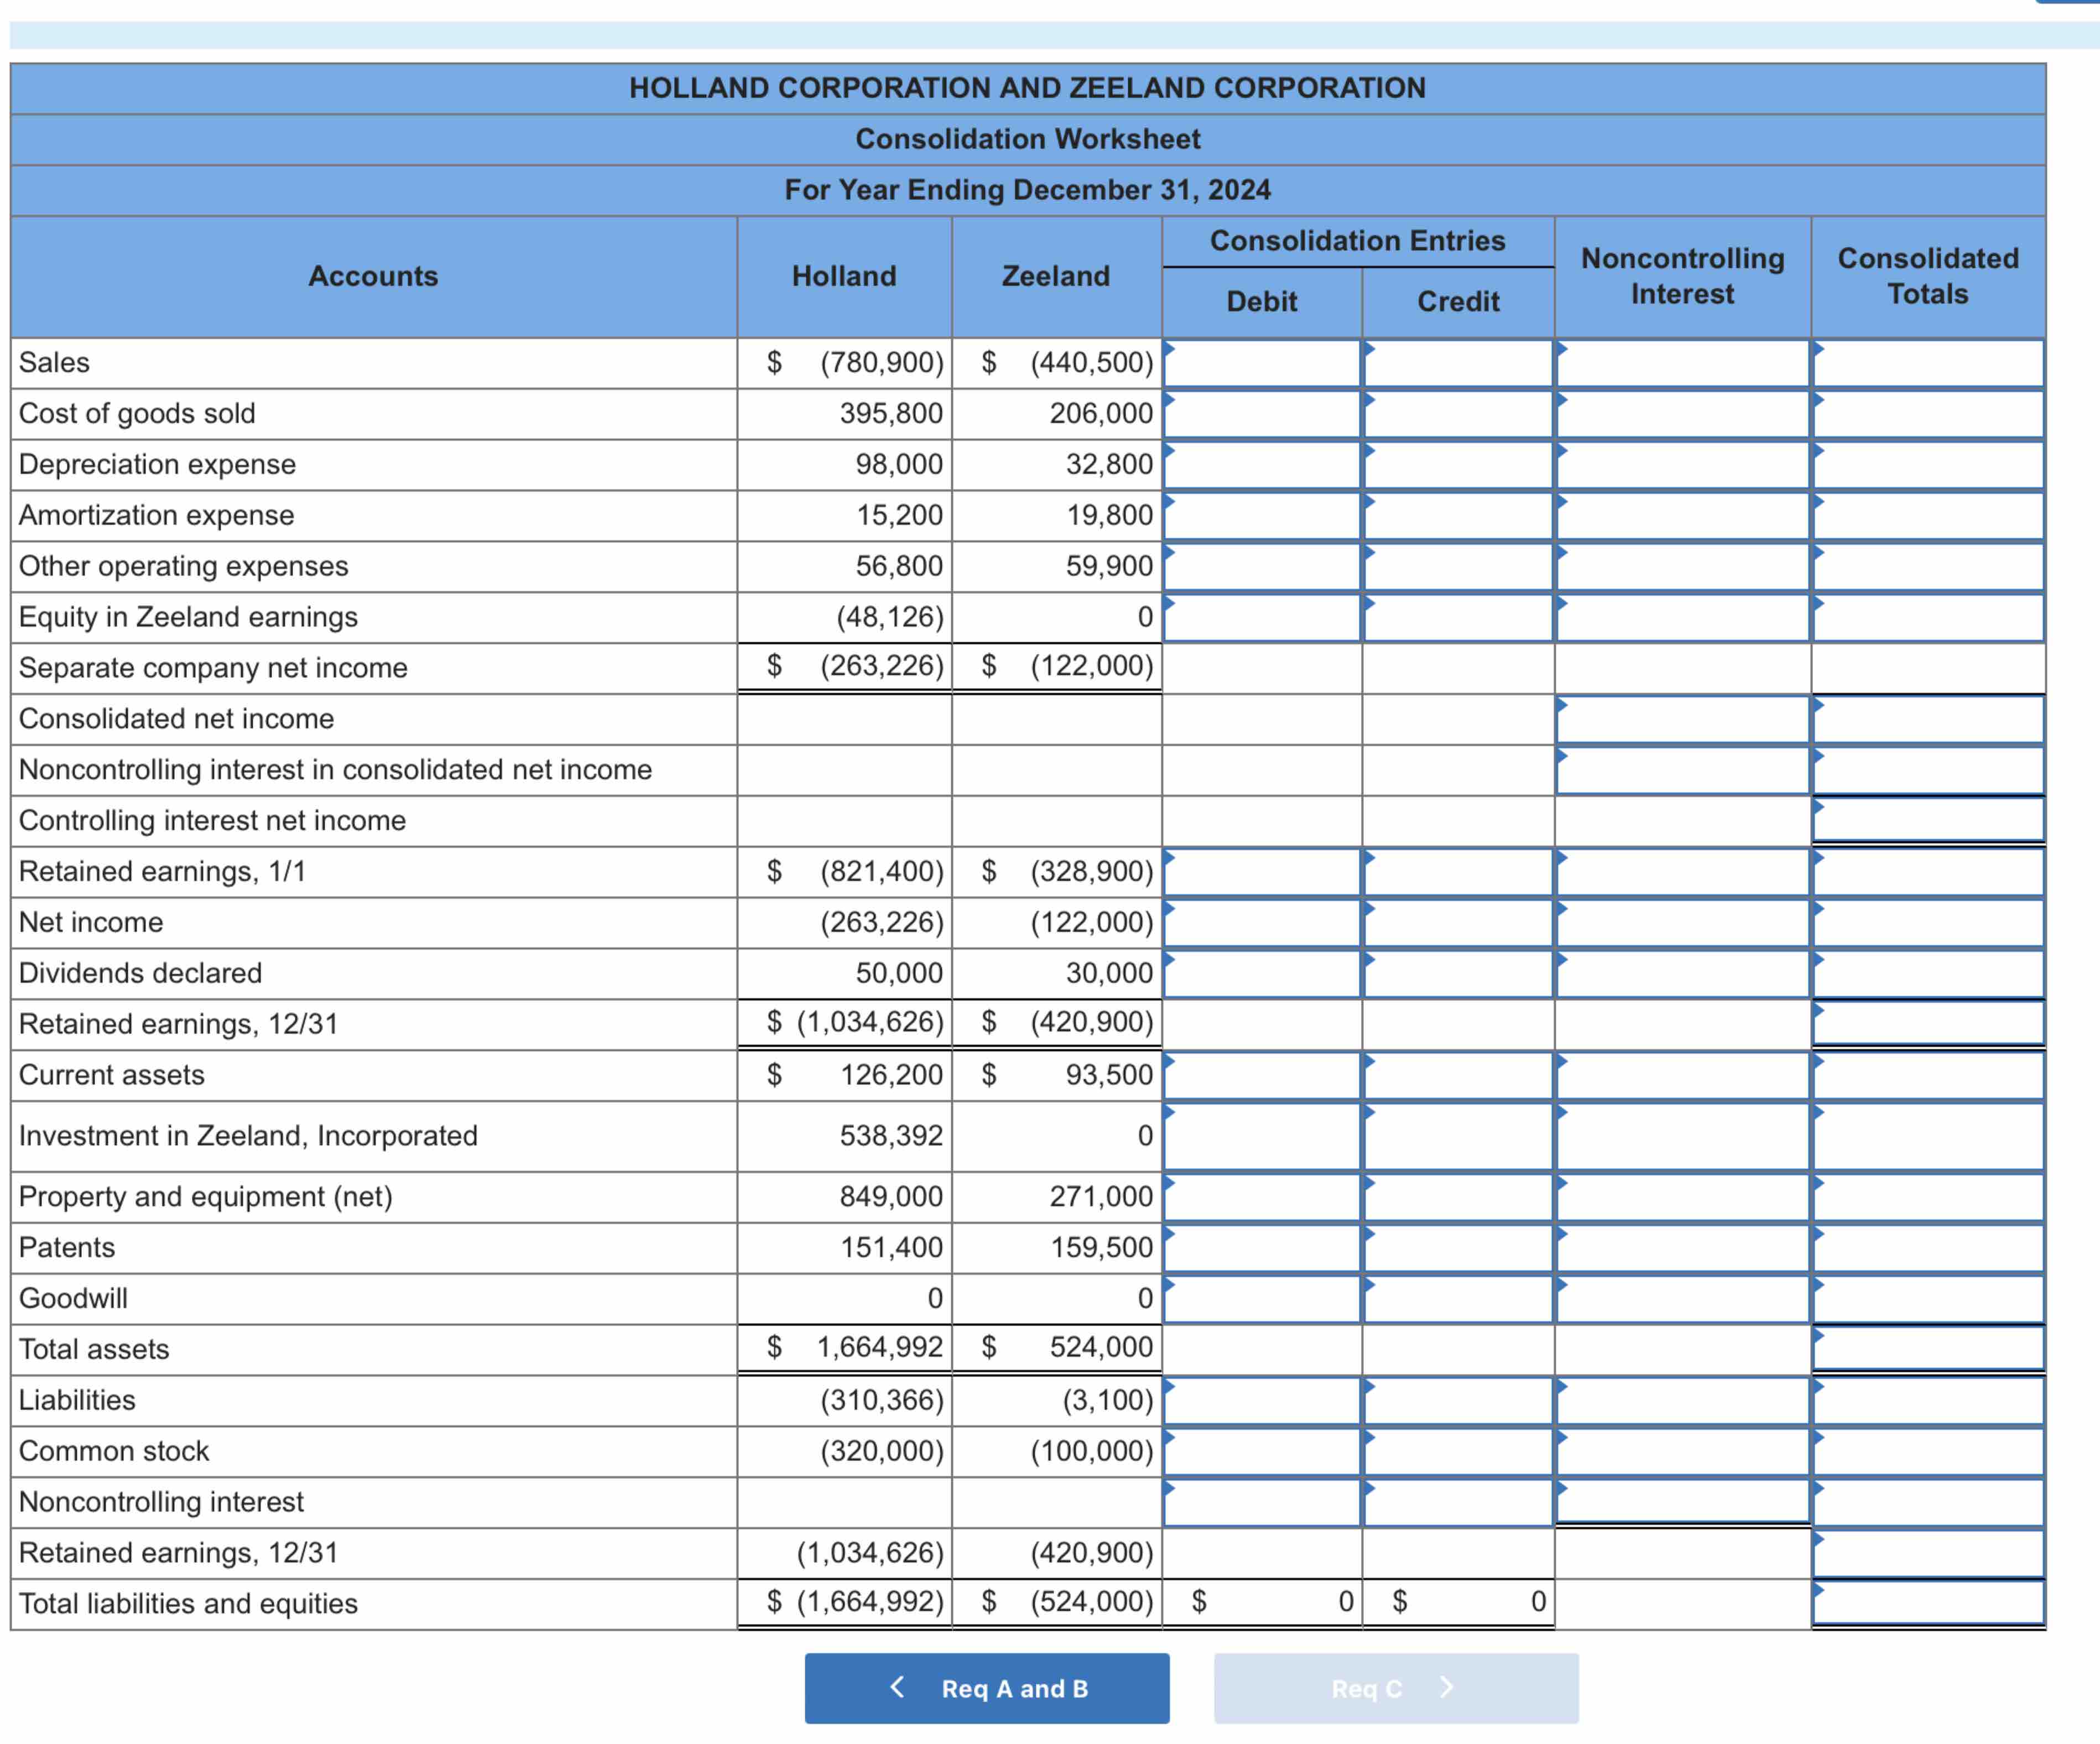
Task: Select Noncontrolling interest in consolidated net income NCI cell
Action: pos(1682,771)
